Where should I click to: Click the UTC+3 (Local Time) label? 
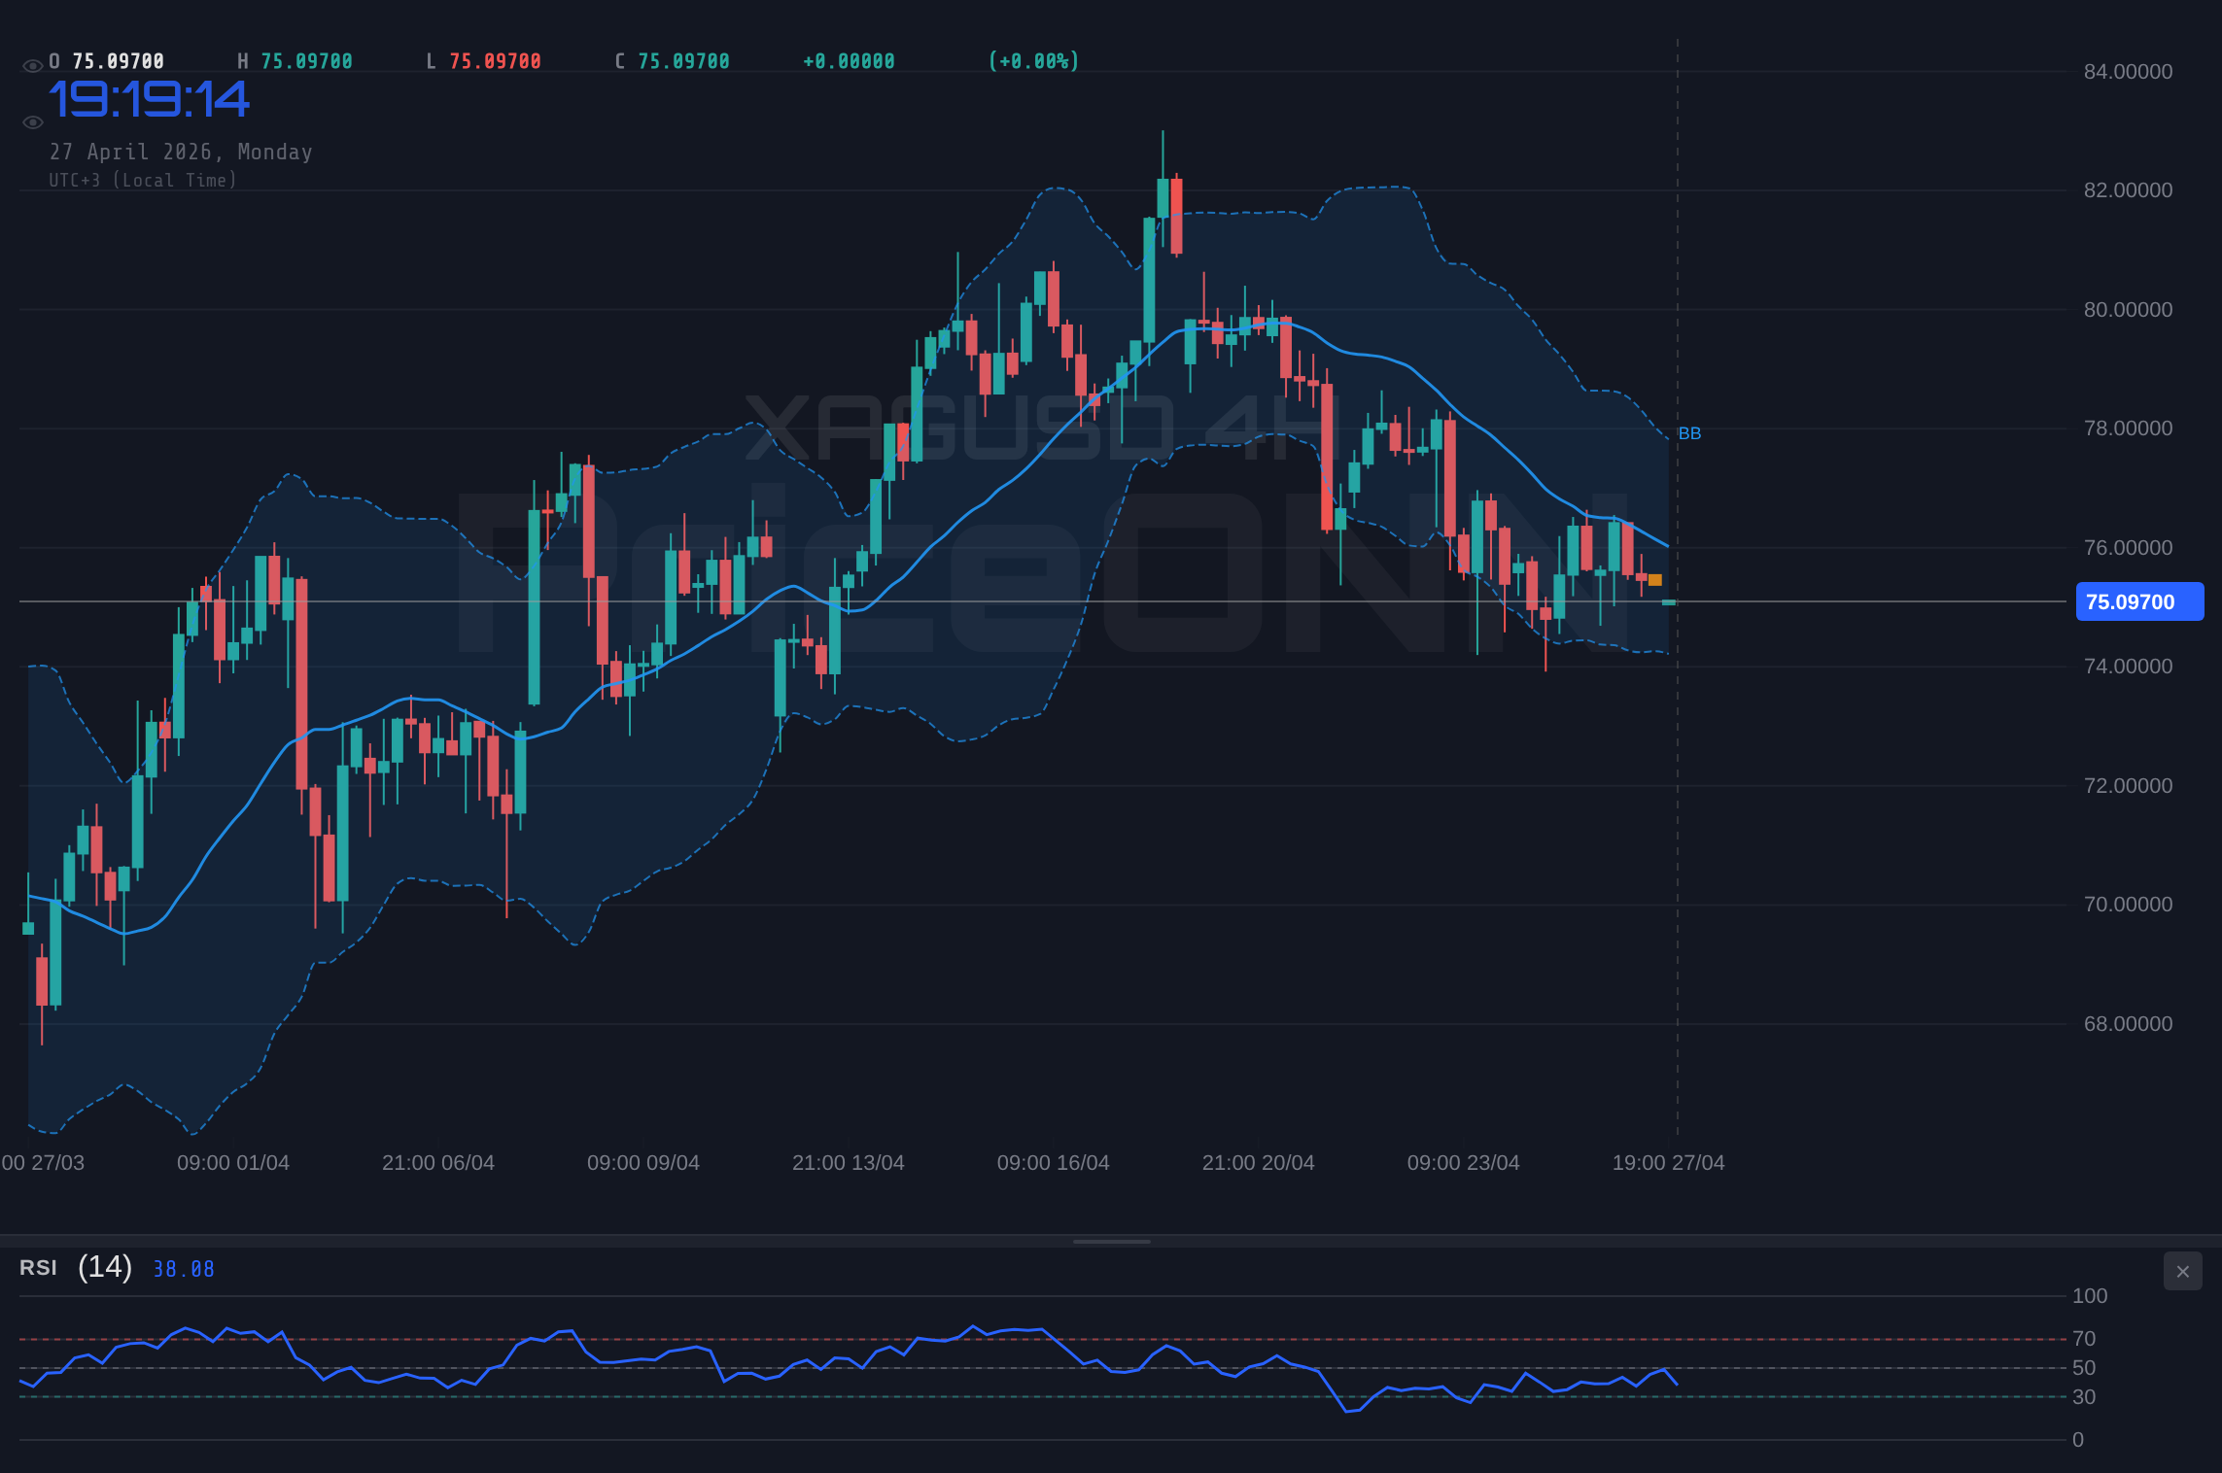click(x=143, y=180)
